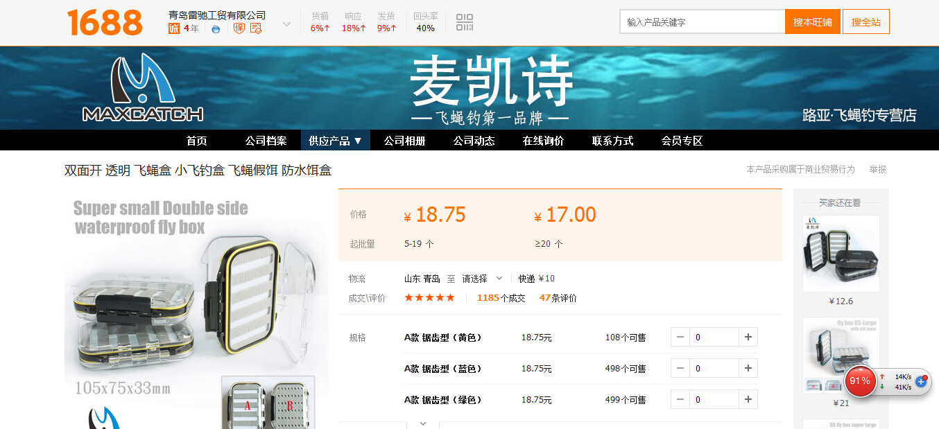Click the 快递 ¥10 shipping text
Viewport: 939px width, 429px height.
click(x=537, y=279)
